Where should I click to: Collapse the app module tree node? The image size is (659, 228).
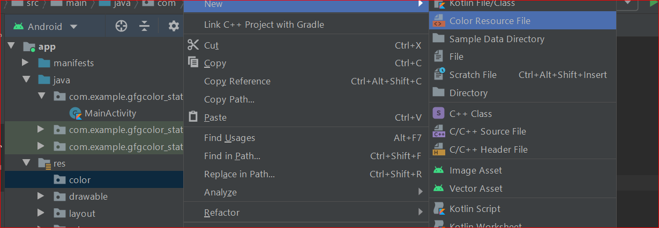11,46
